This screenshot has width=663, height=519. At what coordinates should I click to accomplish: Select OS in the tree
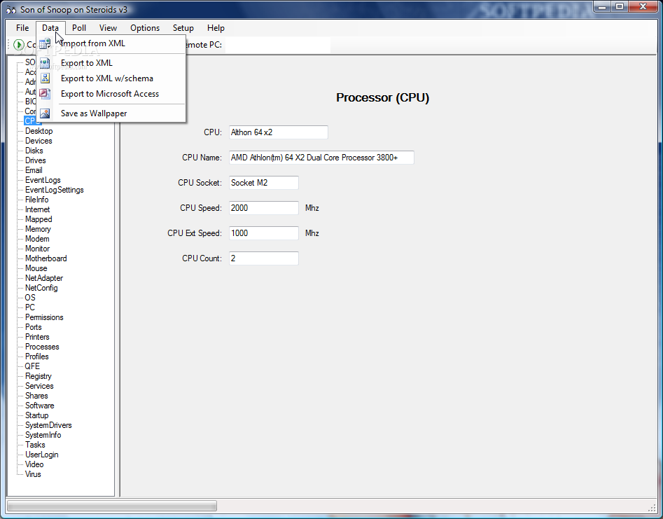pyautogui.click(x=30, y=298)
